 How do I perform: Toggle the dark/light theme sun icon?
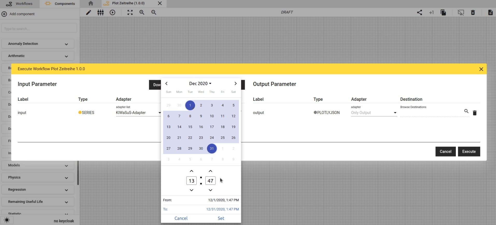[x=7, y=220]
